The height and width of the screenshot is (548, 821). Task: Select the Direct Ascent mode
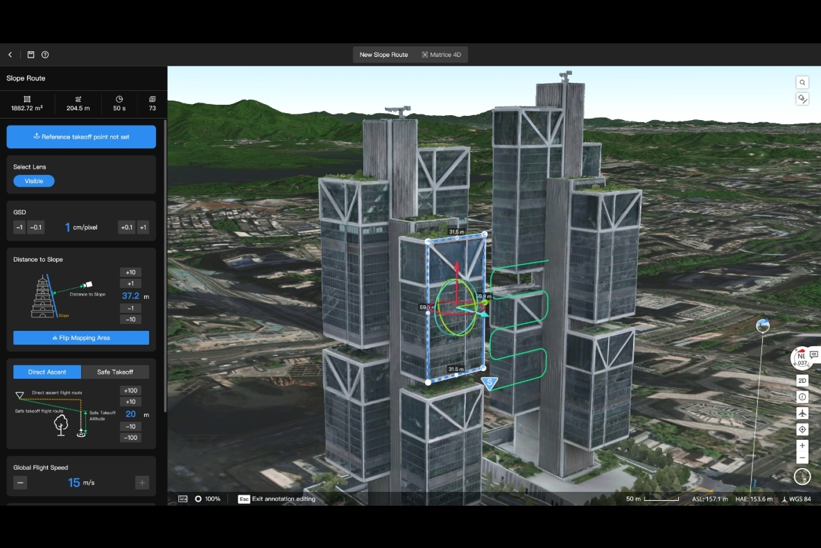47,372
